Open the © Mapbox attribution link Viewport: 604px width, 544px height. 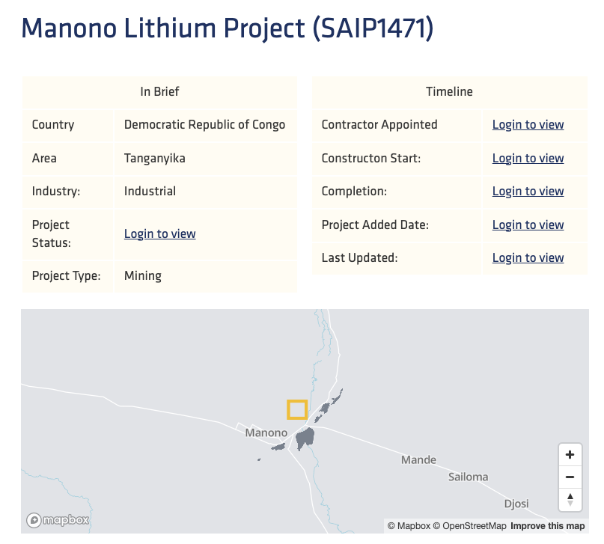(x=409, y=526)
